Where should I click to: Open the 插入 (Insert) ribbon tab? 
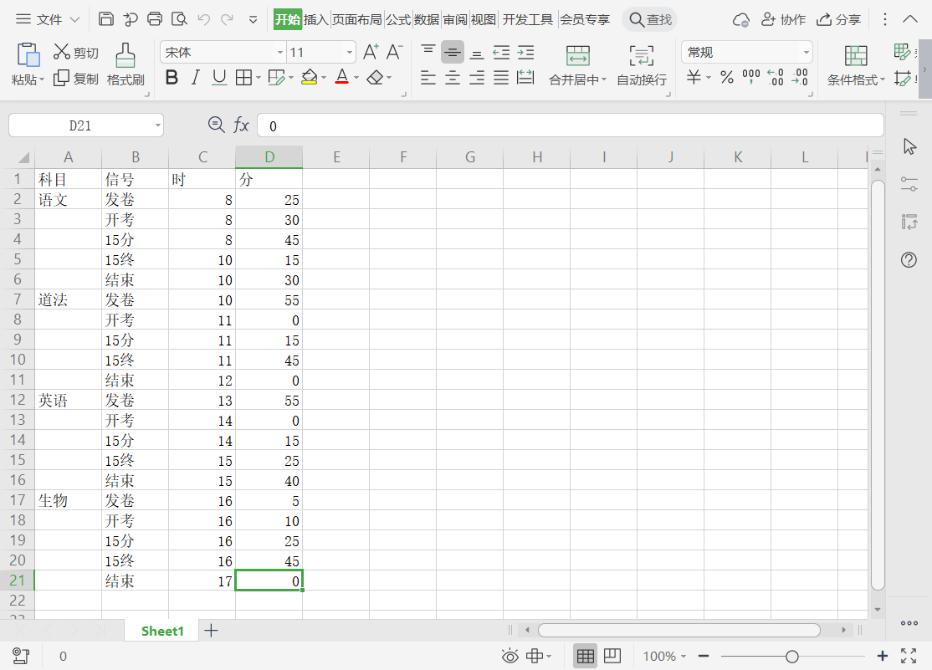pyautogui.click(x=315, y=19)
